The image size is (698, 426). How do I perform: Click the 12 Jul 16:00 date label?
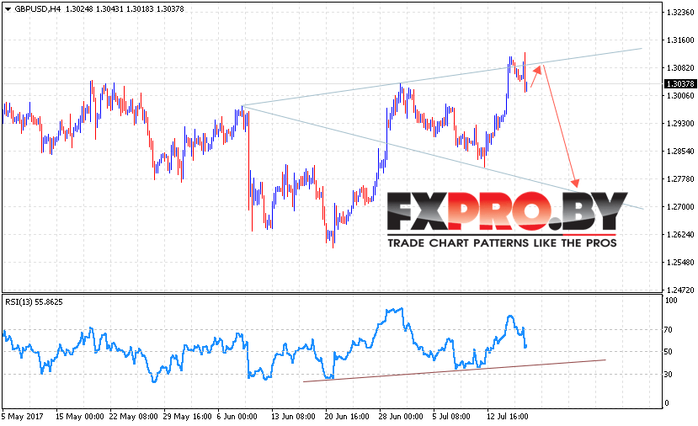point(508,417)
